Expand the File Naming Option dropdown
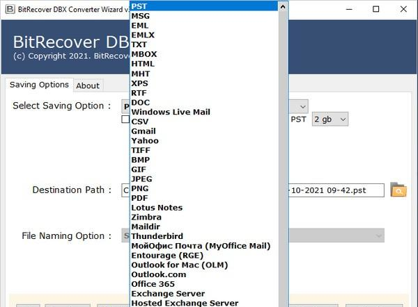 [x=378, y=235]
